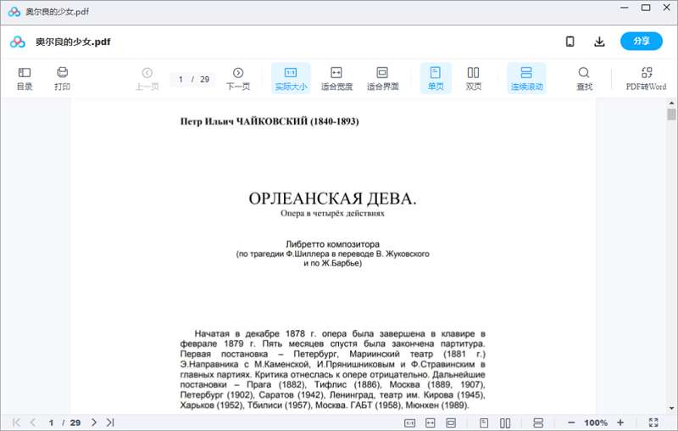This screenshot has width=678, height=431.
Task: Toggle 连续滚动 continuous scrolling
Action: click(526, 79)
